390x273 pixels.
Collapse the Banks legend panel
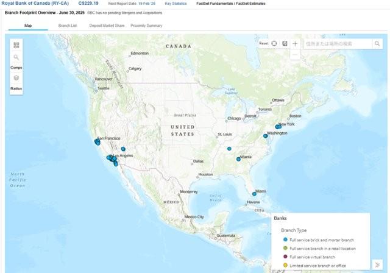click(377, 264)
